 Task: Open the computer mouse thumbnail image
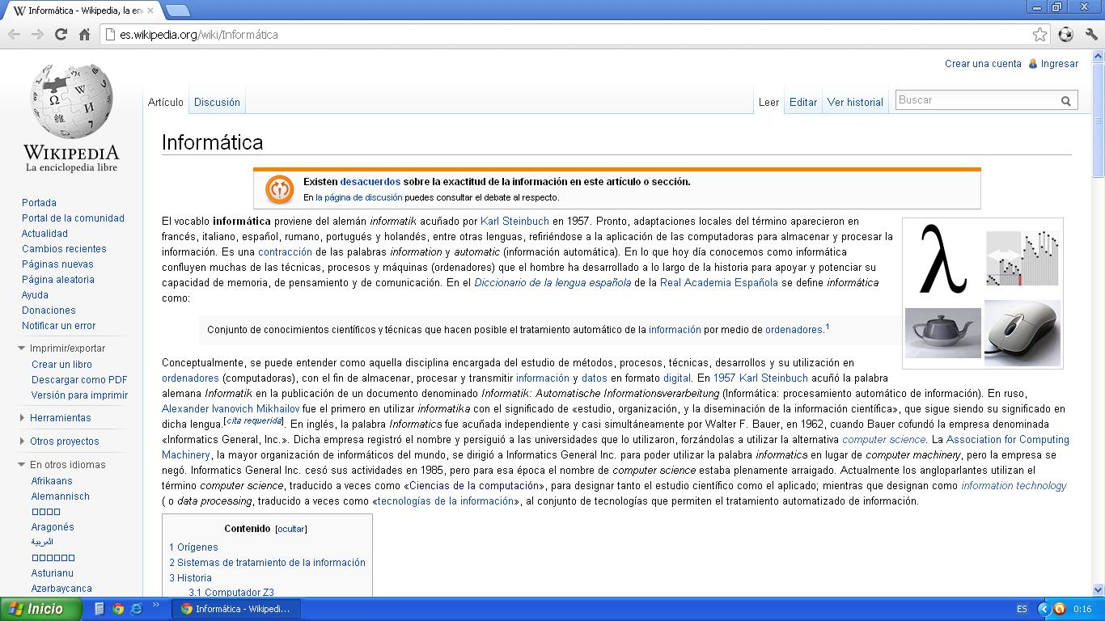pos(1022,332)
